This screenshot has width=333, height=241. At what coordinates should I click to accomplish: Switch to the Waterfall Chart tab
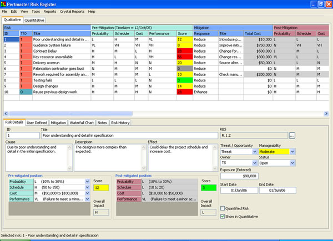coord(82,122)
